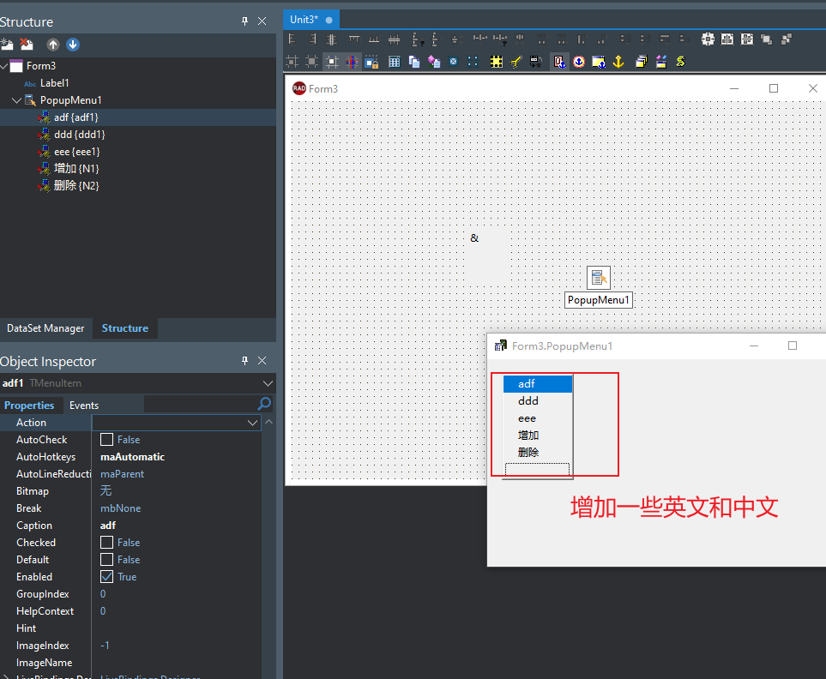This screenshot has width=826, height=679.
Task: Pin the Object Inspector panel
Action: click(x=244, y=361)
